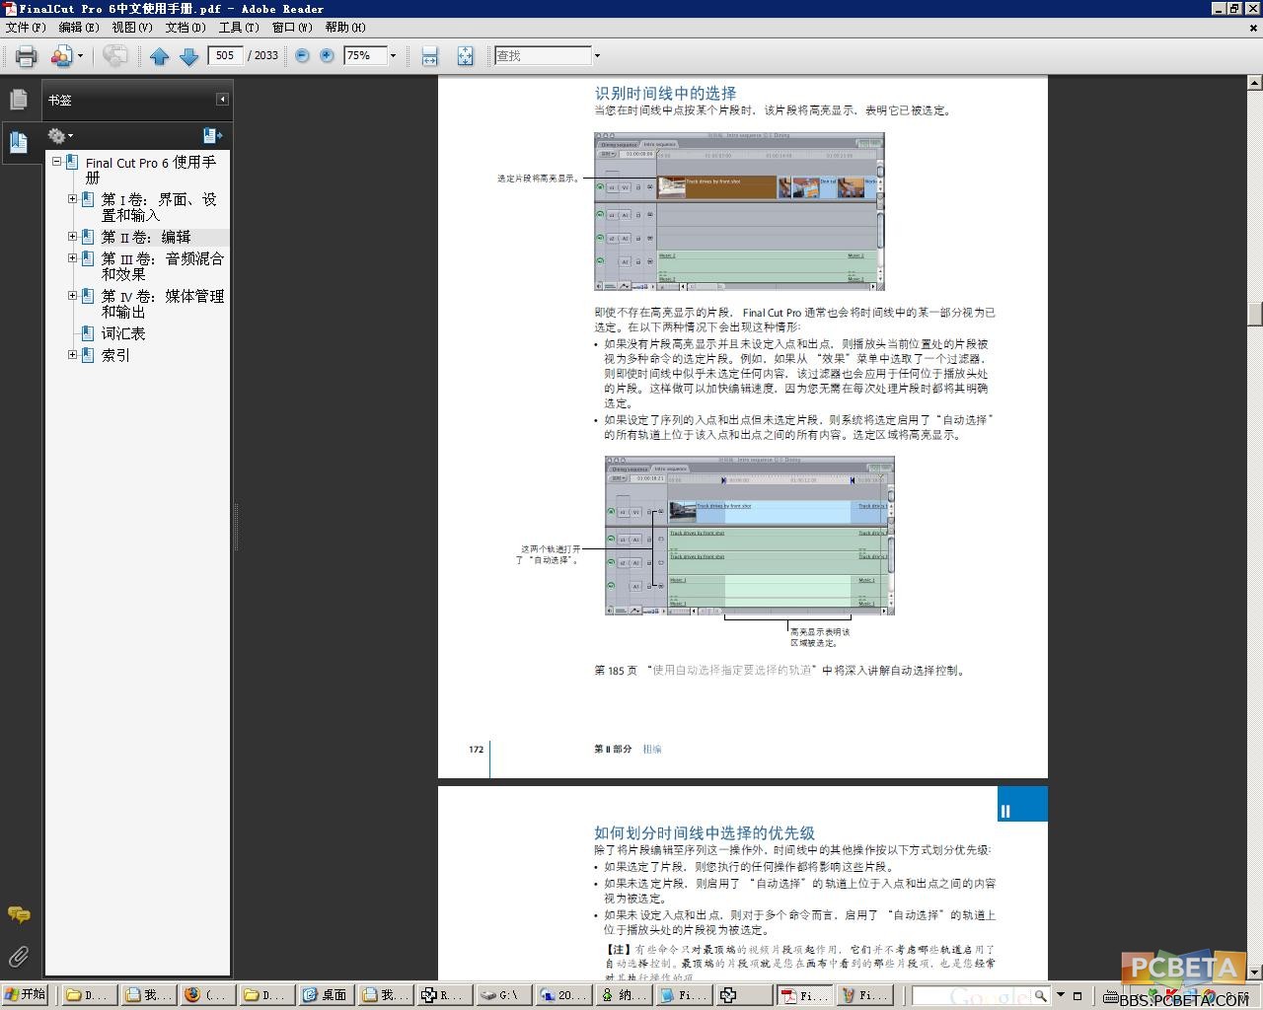Image resolution: width=1263 pixels, height=1010 pixels.
Task: Click the Fit Page icon
Action: 465,56
